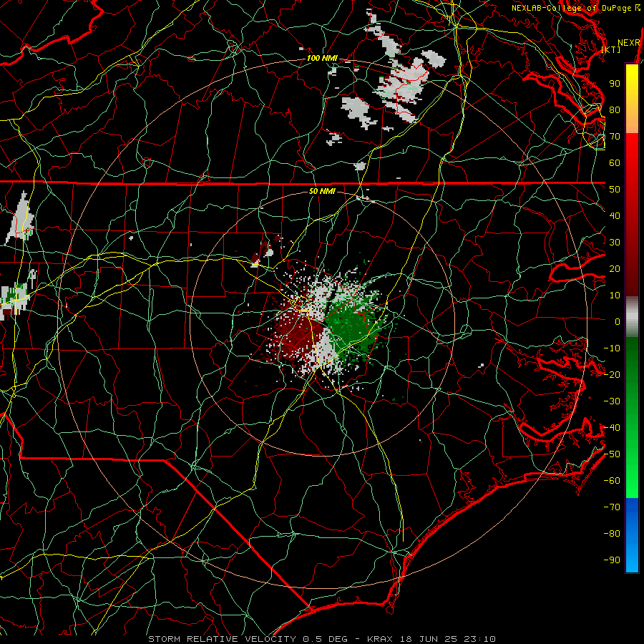Pick the gray zero-velocity segment of color bar

coord(632,317)
